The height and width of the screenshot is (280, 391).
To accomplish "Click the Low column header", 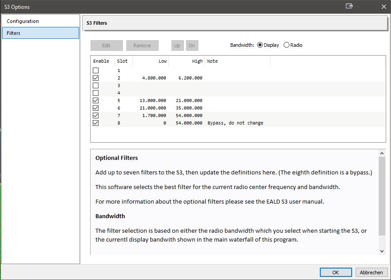I will 151,61.
